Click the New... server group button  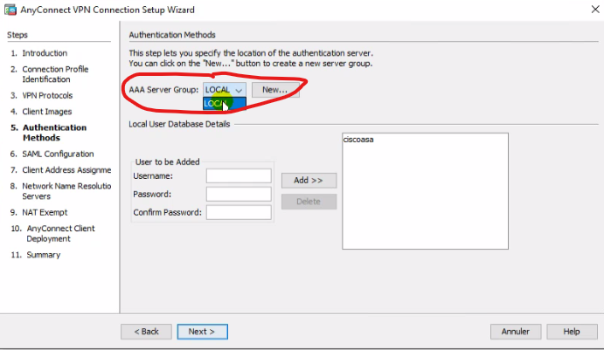point(275,89)
